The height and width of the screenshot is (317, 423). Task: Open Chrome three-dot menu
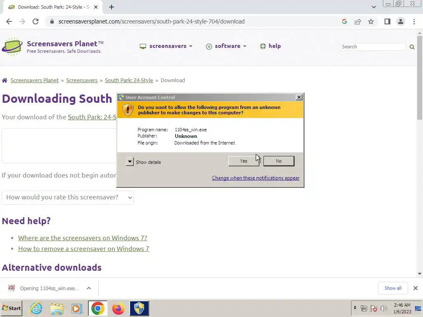tap(414, 21)
